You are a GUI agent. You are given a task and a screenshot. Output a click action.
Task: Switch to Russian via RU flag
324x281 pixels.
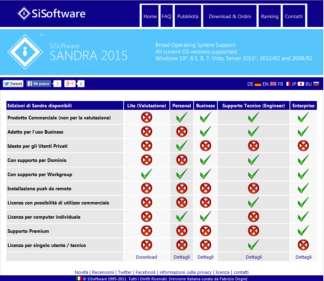316,84
